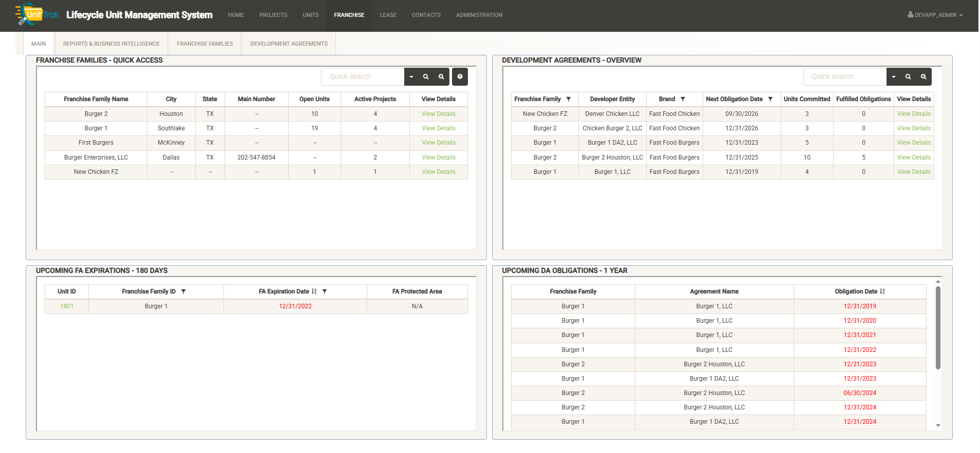Open the Lease menu
Viewport: 980px width, 453px height.
[388, 15]
